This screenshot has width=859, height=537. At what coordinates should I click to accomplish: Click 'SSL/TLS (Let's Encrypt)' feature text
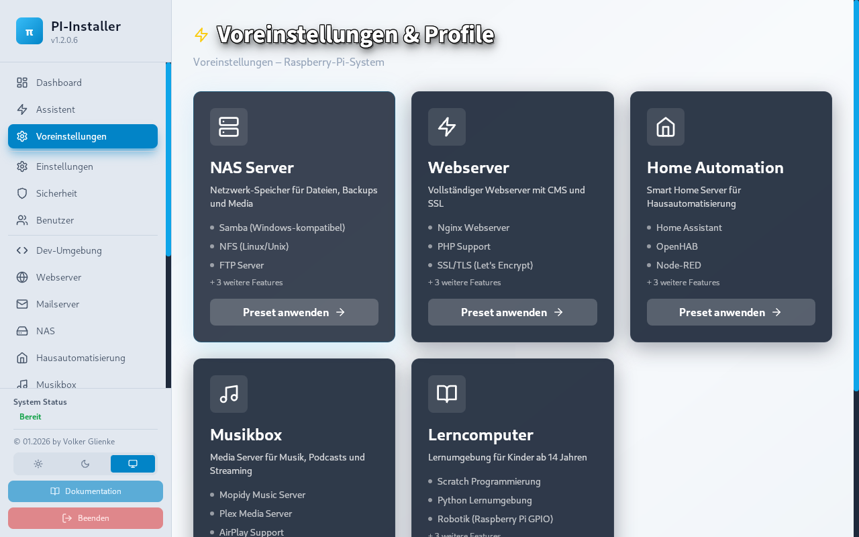pos(485,265)
